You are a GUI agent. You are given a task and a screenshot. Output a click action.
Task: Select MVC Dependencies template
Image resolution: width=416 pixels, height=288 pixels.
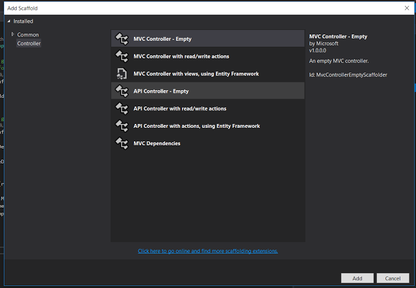point(208,143)
